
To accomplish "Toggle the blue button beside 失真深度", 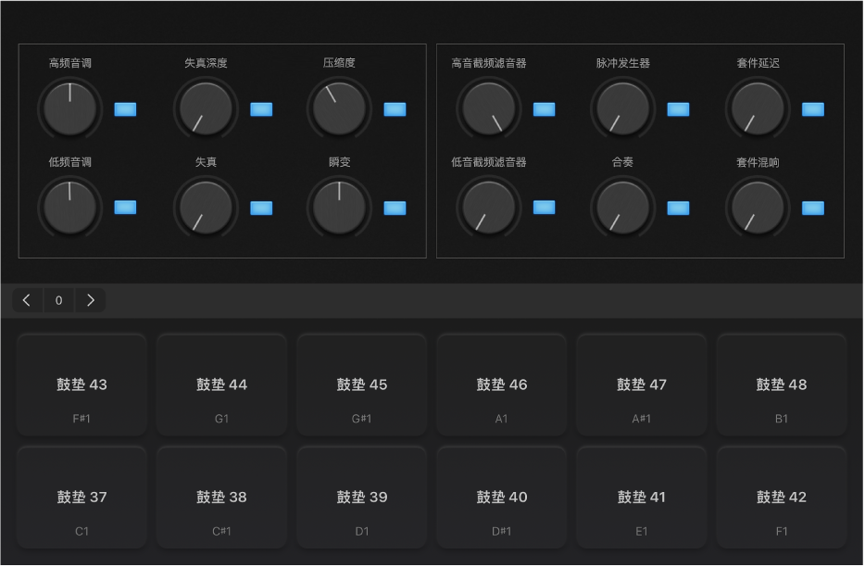I will [x=261, y=109].
